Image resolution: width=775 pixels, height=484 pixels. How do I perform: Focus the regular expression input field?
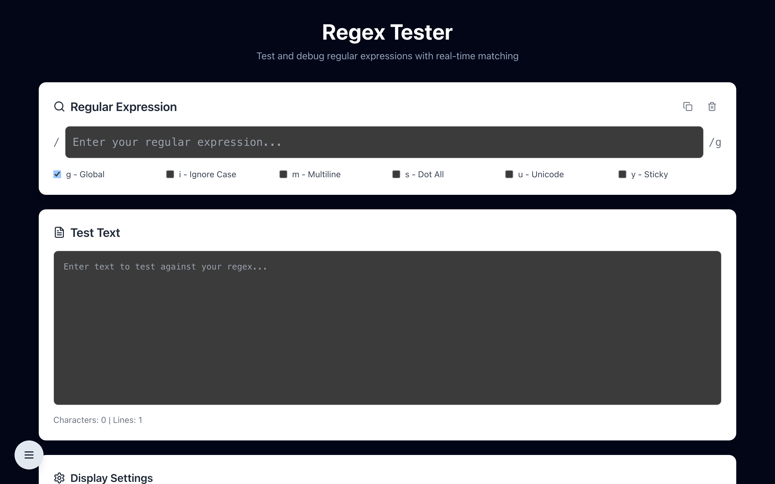384,142
